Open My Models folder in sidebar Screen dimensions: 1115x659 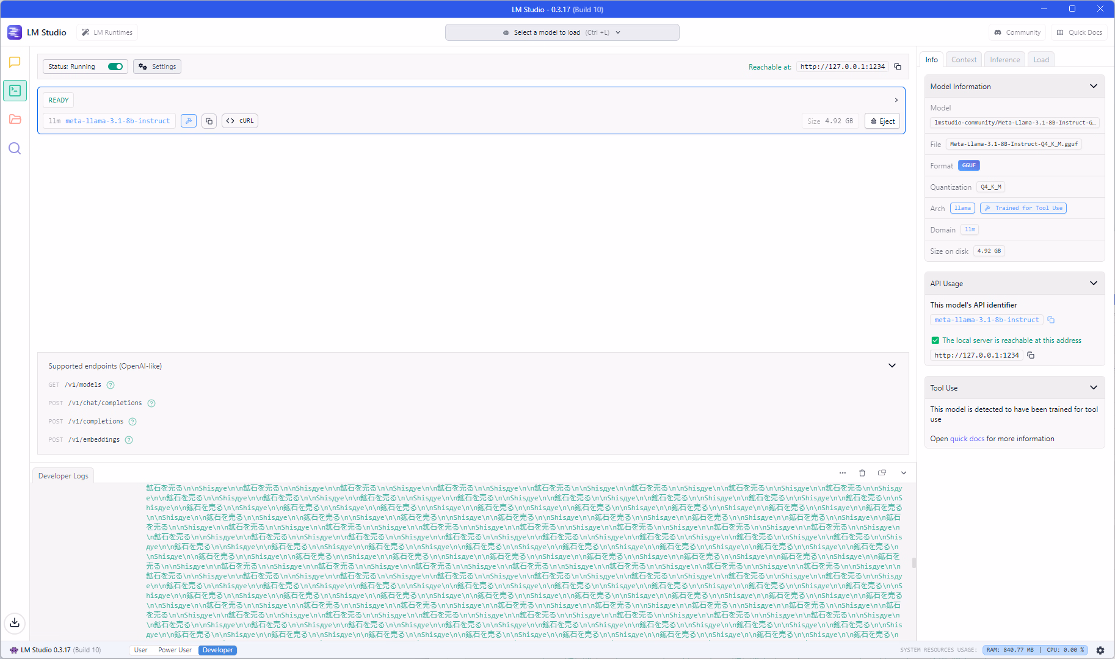point(15,120)
